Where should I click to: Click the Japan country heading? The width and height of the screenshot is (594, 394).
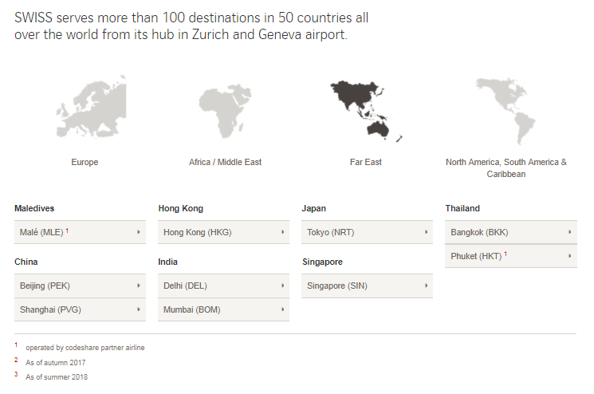coord(313,208)
